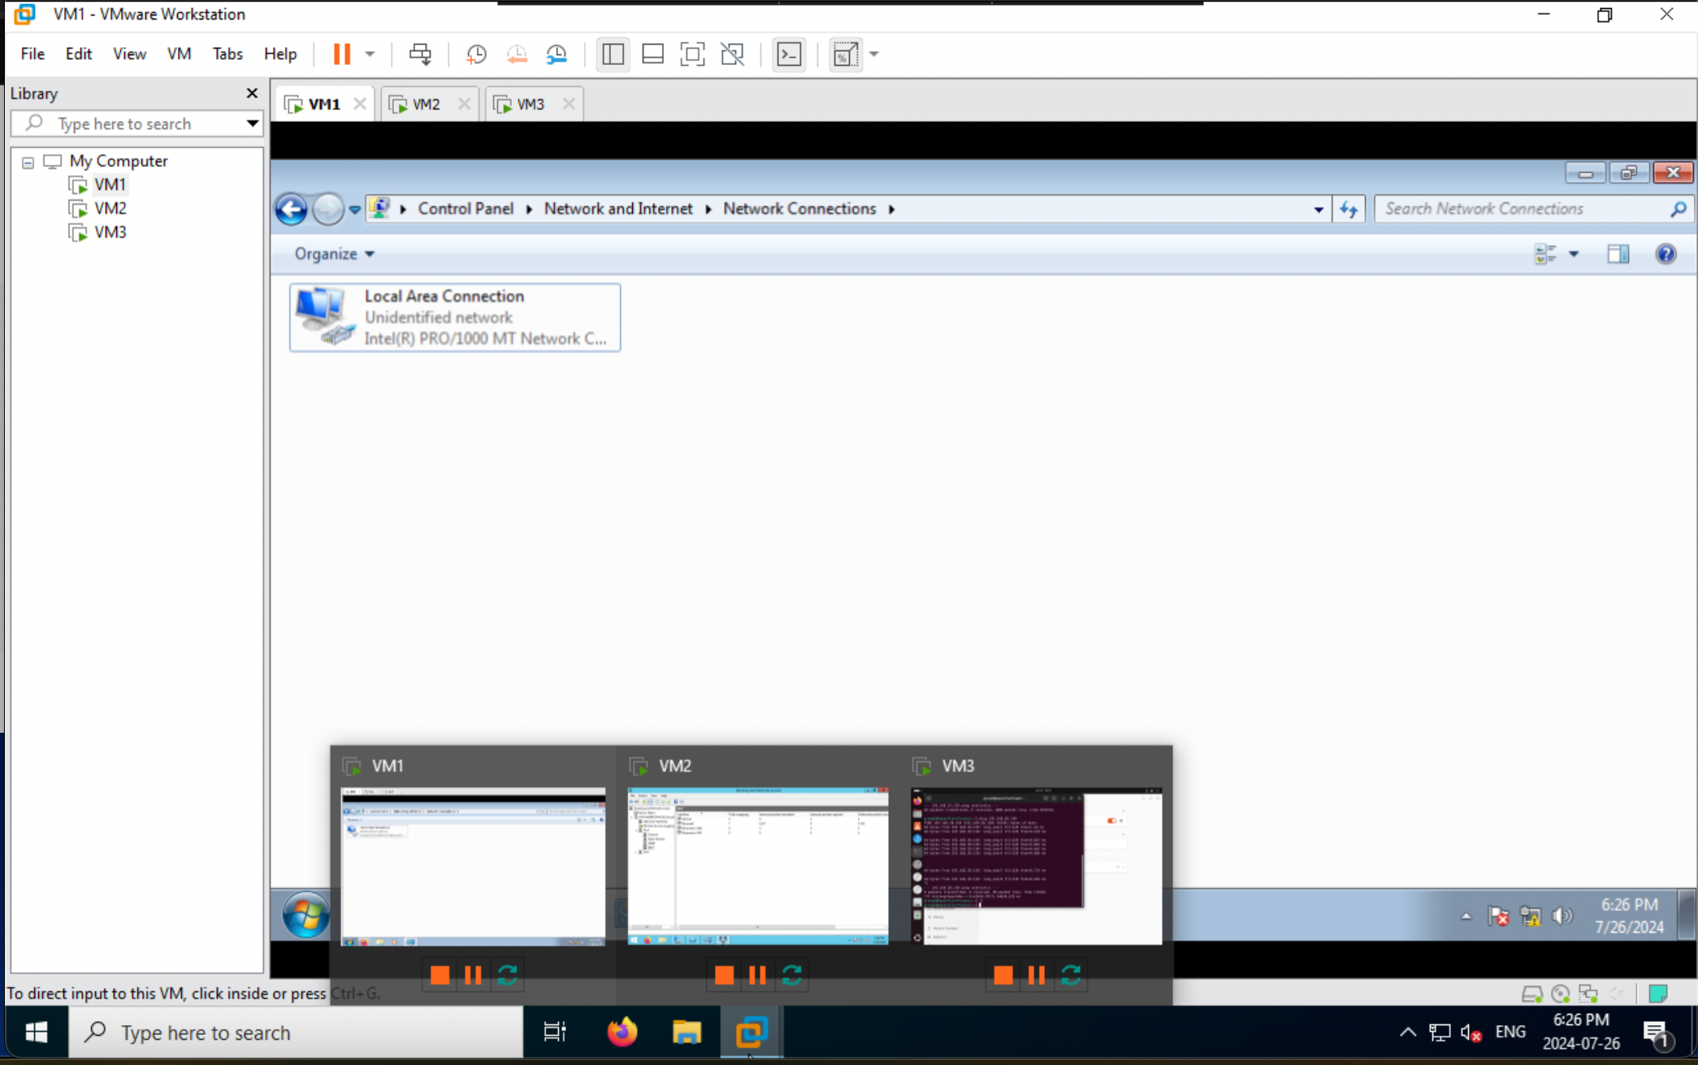This screenshot has height=1065, width=1698.
Task: Collapse the My Computer tree node
Action: point(27,161)
